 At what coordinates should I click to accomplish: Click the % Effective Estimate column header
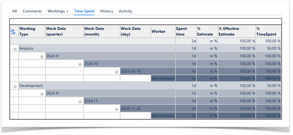pyautogui.click(x=229, y=31)
